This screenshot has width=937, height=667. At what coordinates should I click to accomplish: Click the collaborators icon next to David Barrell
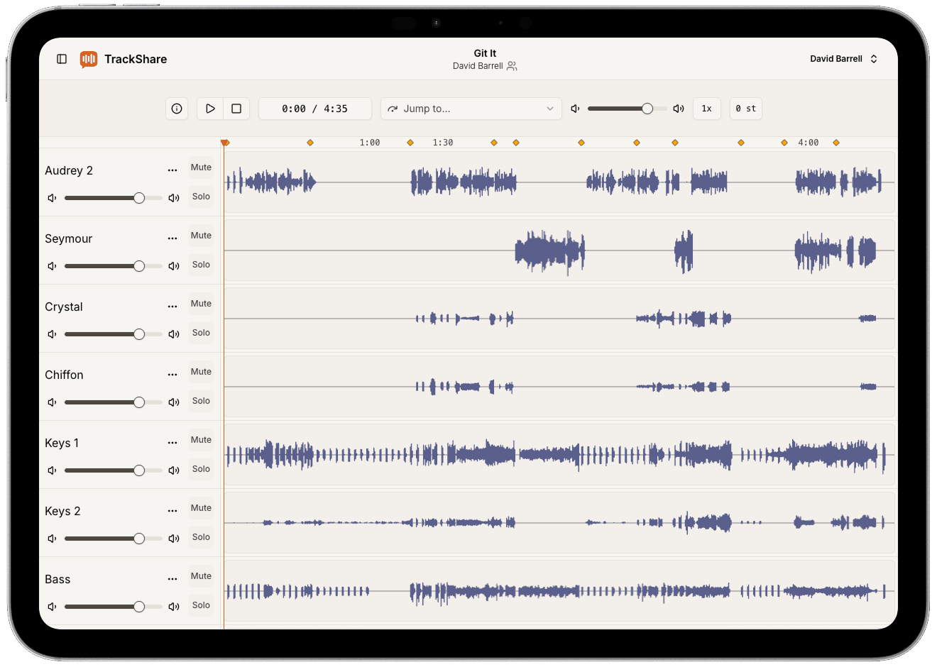513,65
